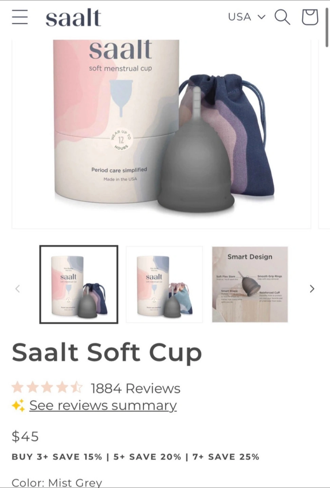Image resolution: width=330 pixels, height=488 pixels.
Task: Click the sparkle reviews summary icon
Action: tap(18, 405)
